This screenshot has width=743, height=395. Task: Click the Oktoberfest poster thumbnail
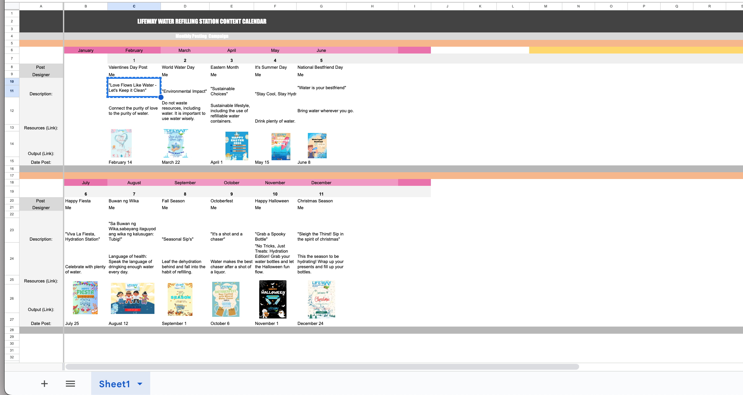tap(226, 299)
